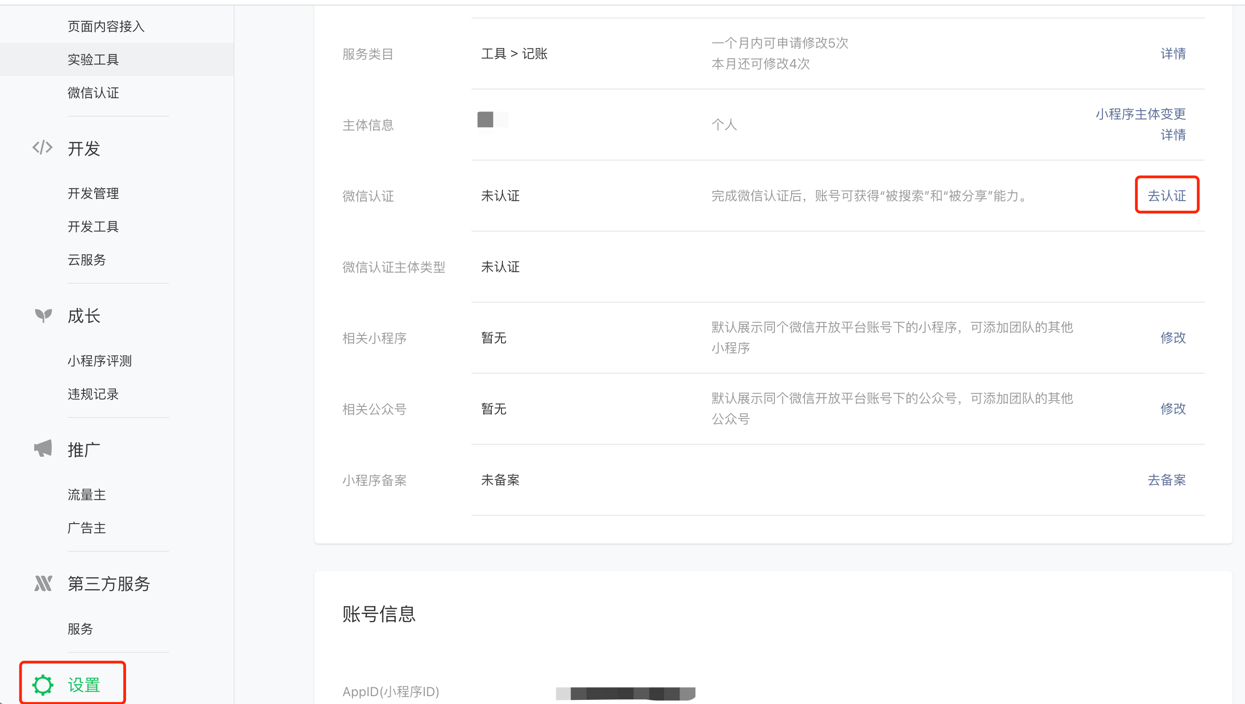This screenshot has height=704, width=1245.
Task: Open 云服务 sidebar item
Action: pos(87,260)
